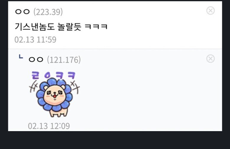Image resolution: width=230 pixels, height=149 pixels.
Task: Select the reply's ㅇㅇ nickname
Action: [x=36, y=60]
